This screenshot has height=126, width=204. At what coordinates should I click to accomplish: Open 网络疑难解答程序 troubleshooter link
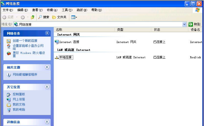pos(25,75)
